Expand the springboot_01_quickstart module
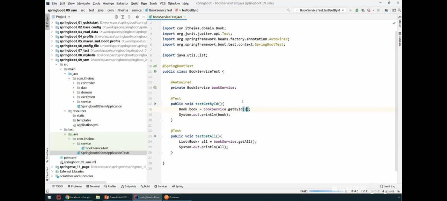 (52, 23)
